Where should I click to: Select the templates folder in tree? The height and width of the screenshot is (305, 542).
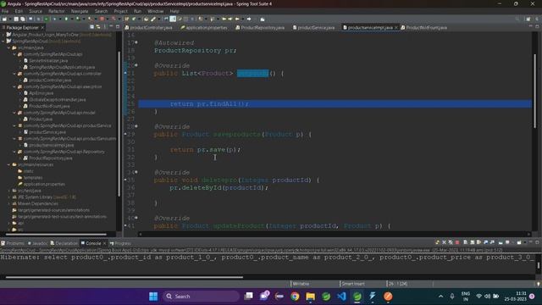point(33,178)
